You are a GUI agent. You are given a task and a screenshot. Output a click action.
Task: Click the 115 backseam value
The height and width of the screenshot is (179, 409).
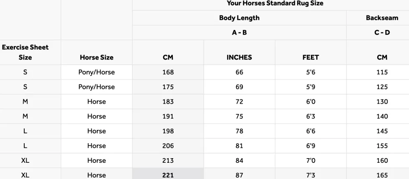click(382, 72)
